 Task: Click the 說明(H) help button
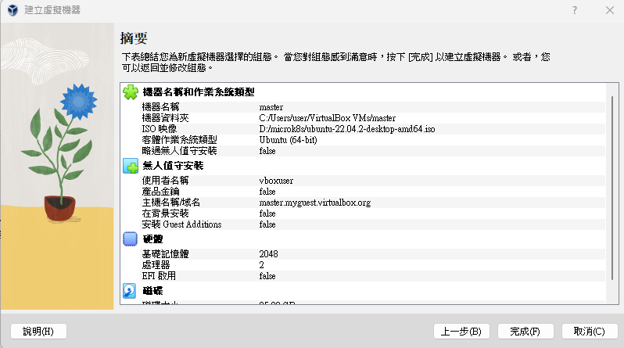38,332
